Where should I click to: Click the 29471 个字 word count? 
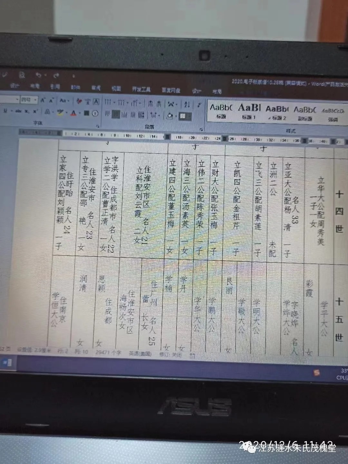108,353
